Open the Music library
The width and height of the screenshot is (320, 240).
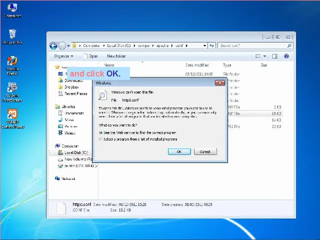coord(66,120)
